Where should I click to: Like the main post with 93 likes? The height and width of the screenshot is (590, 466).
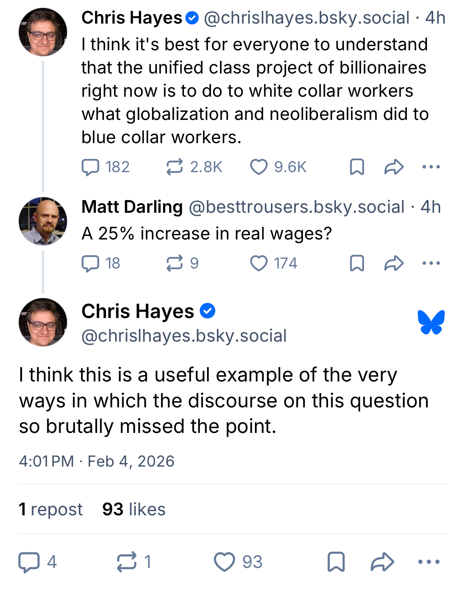click(224, 562)
